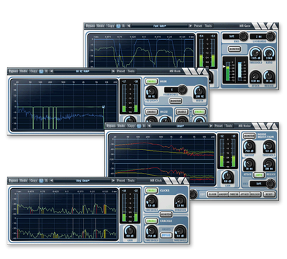Click the Gain knob in MR Click
The width and height of the screenshot is (287, 259).
[130, 231]
